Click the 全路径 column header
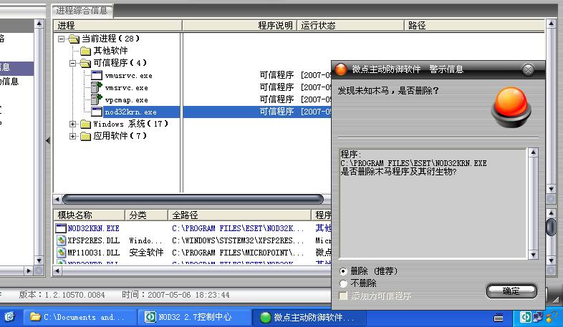Screen dimensions: 563x327 pyautogui.click(x=239, y=215)
